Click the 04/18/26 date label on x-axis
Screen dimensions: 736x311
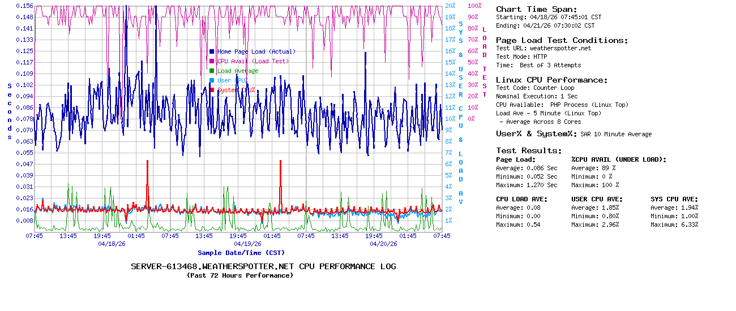click(112, 244)
